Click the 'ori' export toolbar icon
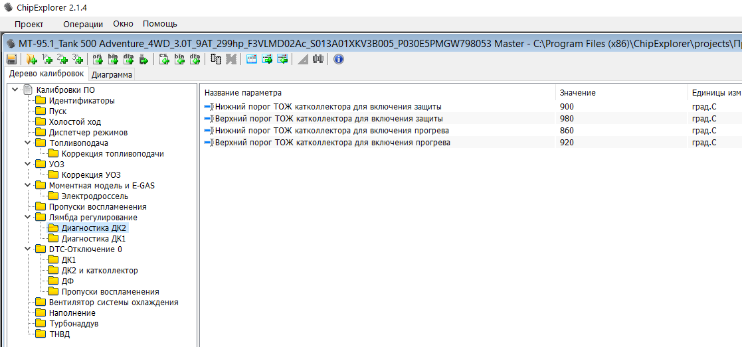 pyautogui.click(x=97, y=59)
